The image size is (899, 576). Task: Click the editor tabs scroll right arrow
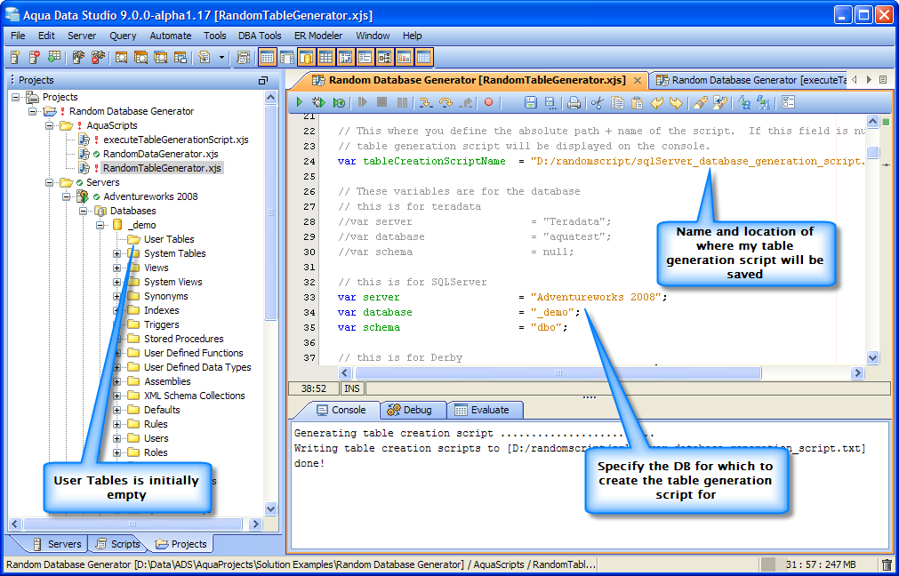click(869, 80)
